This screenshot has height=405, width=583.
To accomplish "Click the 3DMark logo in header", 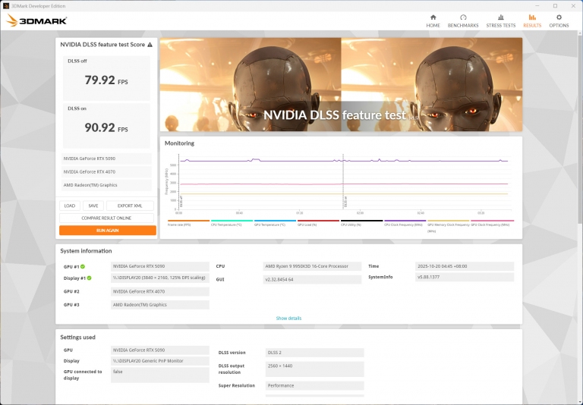I will click(36, 20).
